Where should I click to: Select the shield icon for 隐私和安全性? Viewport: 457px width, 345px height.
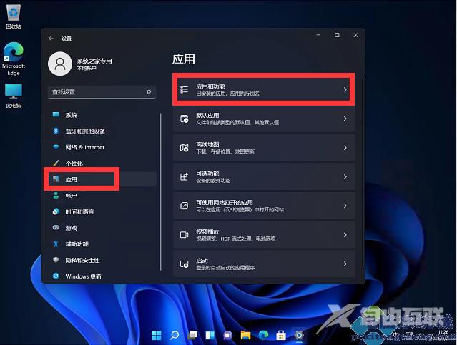[56, 260]
